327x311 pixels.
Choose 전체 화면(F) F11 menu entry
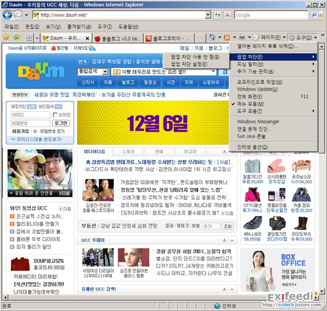click(273, 97)
